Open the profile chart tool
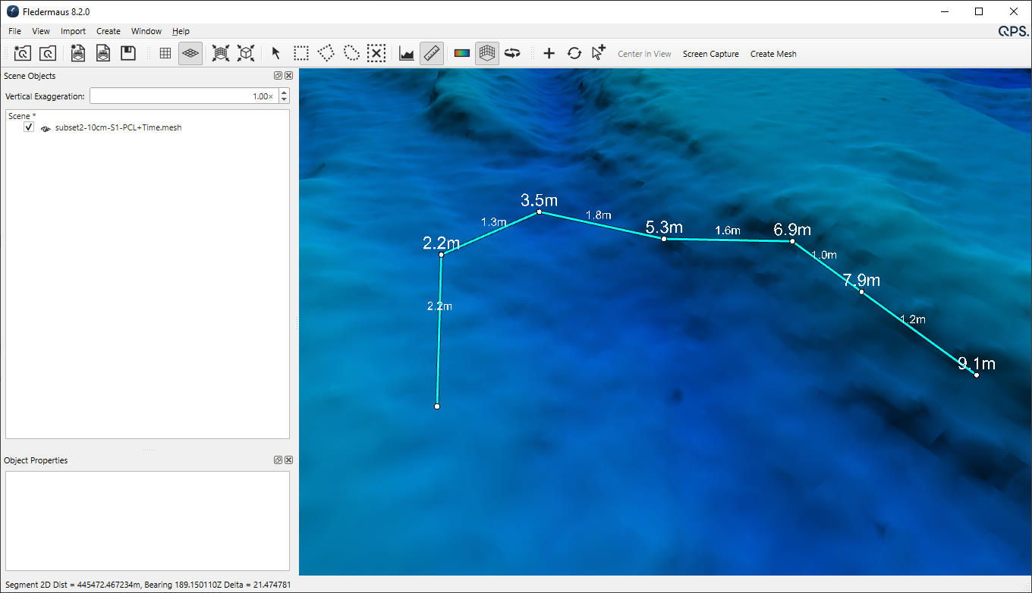 point(407,54)
